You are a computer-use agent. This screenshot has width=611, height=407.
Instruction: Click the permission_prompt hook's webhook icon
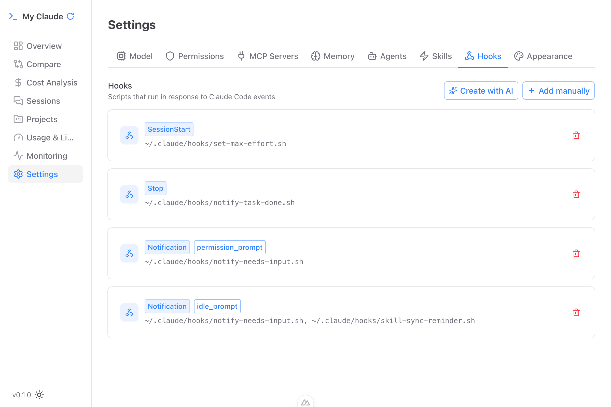(129, 253)
